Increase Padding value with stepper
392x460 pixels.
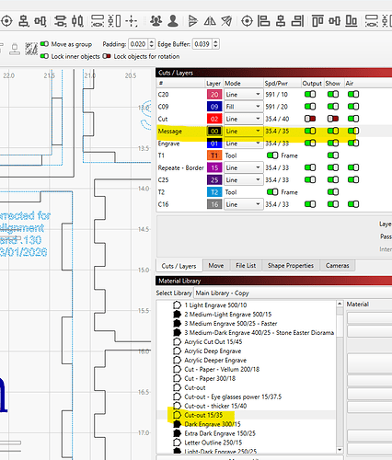(152, 42)
